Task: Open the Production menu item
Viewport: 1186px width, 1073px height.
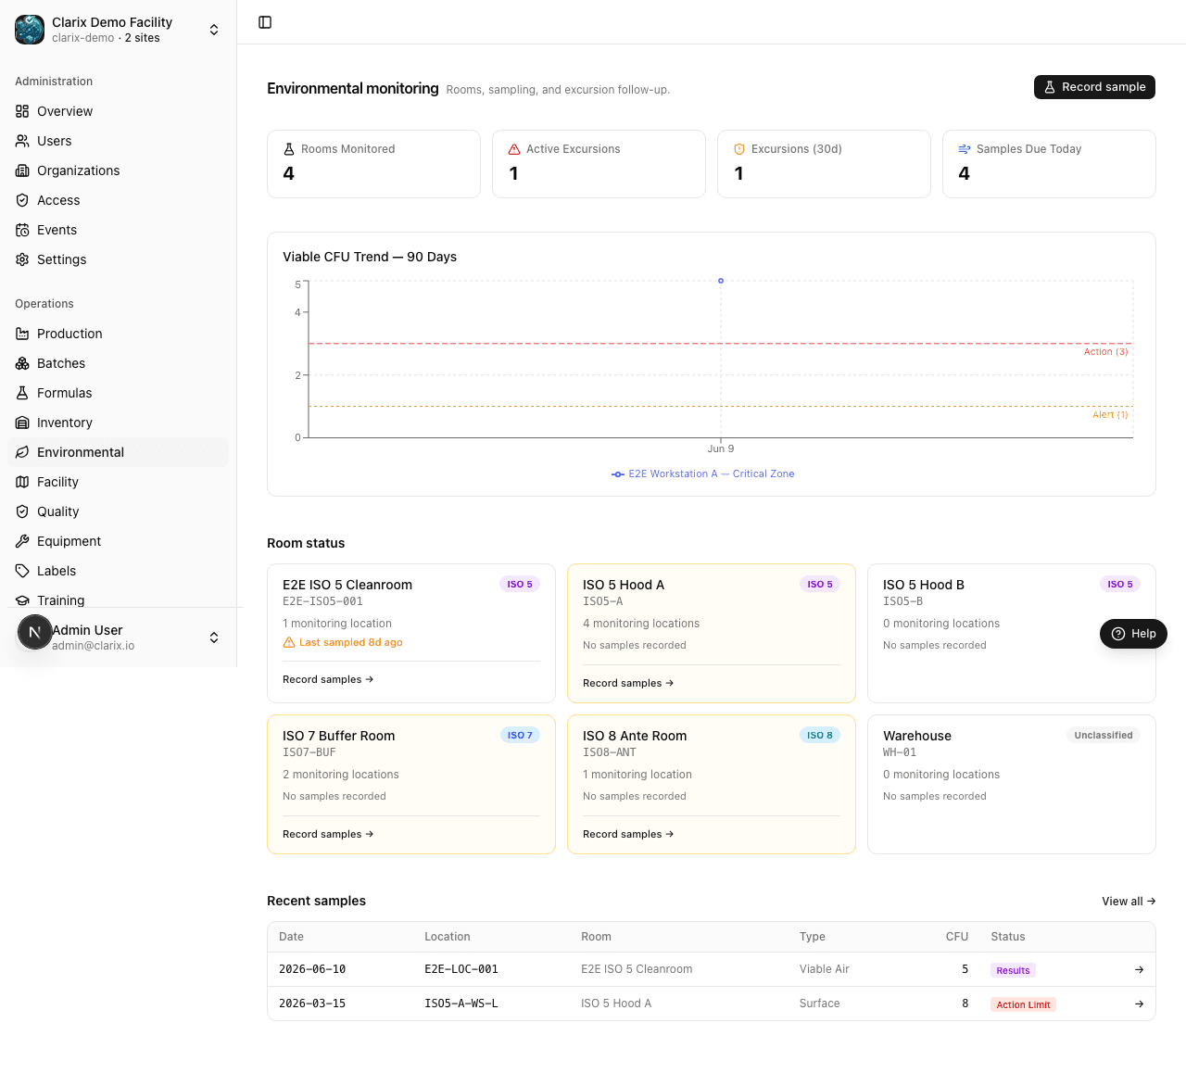Action: coord(118,334)
